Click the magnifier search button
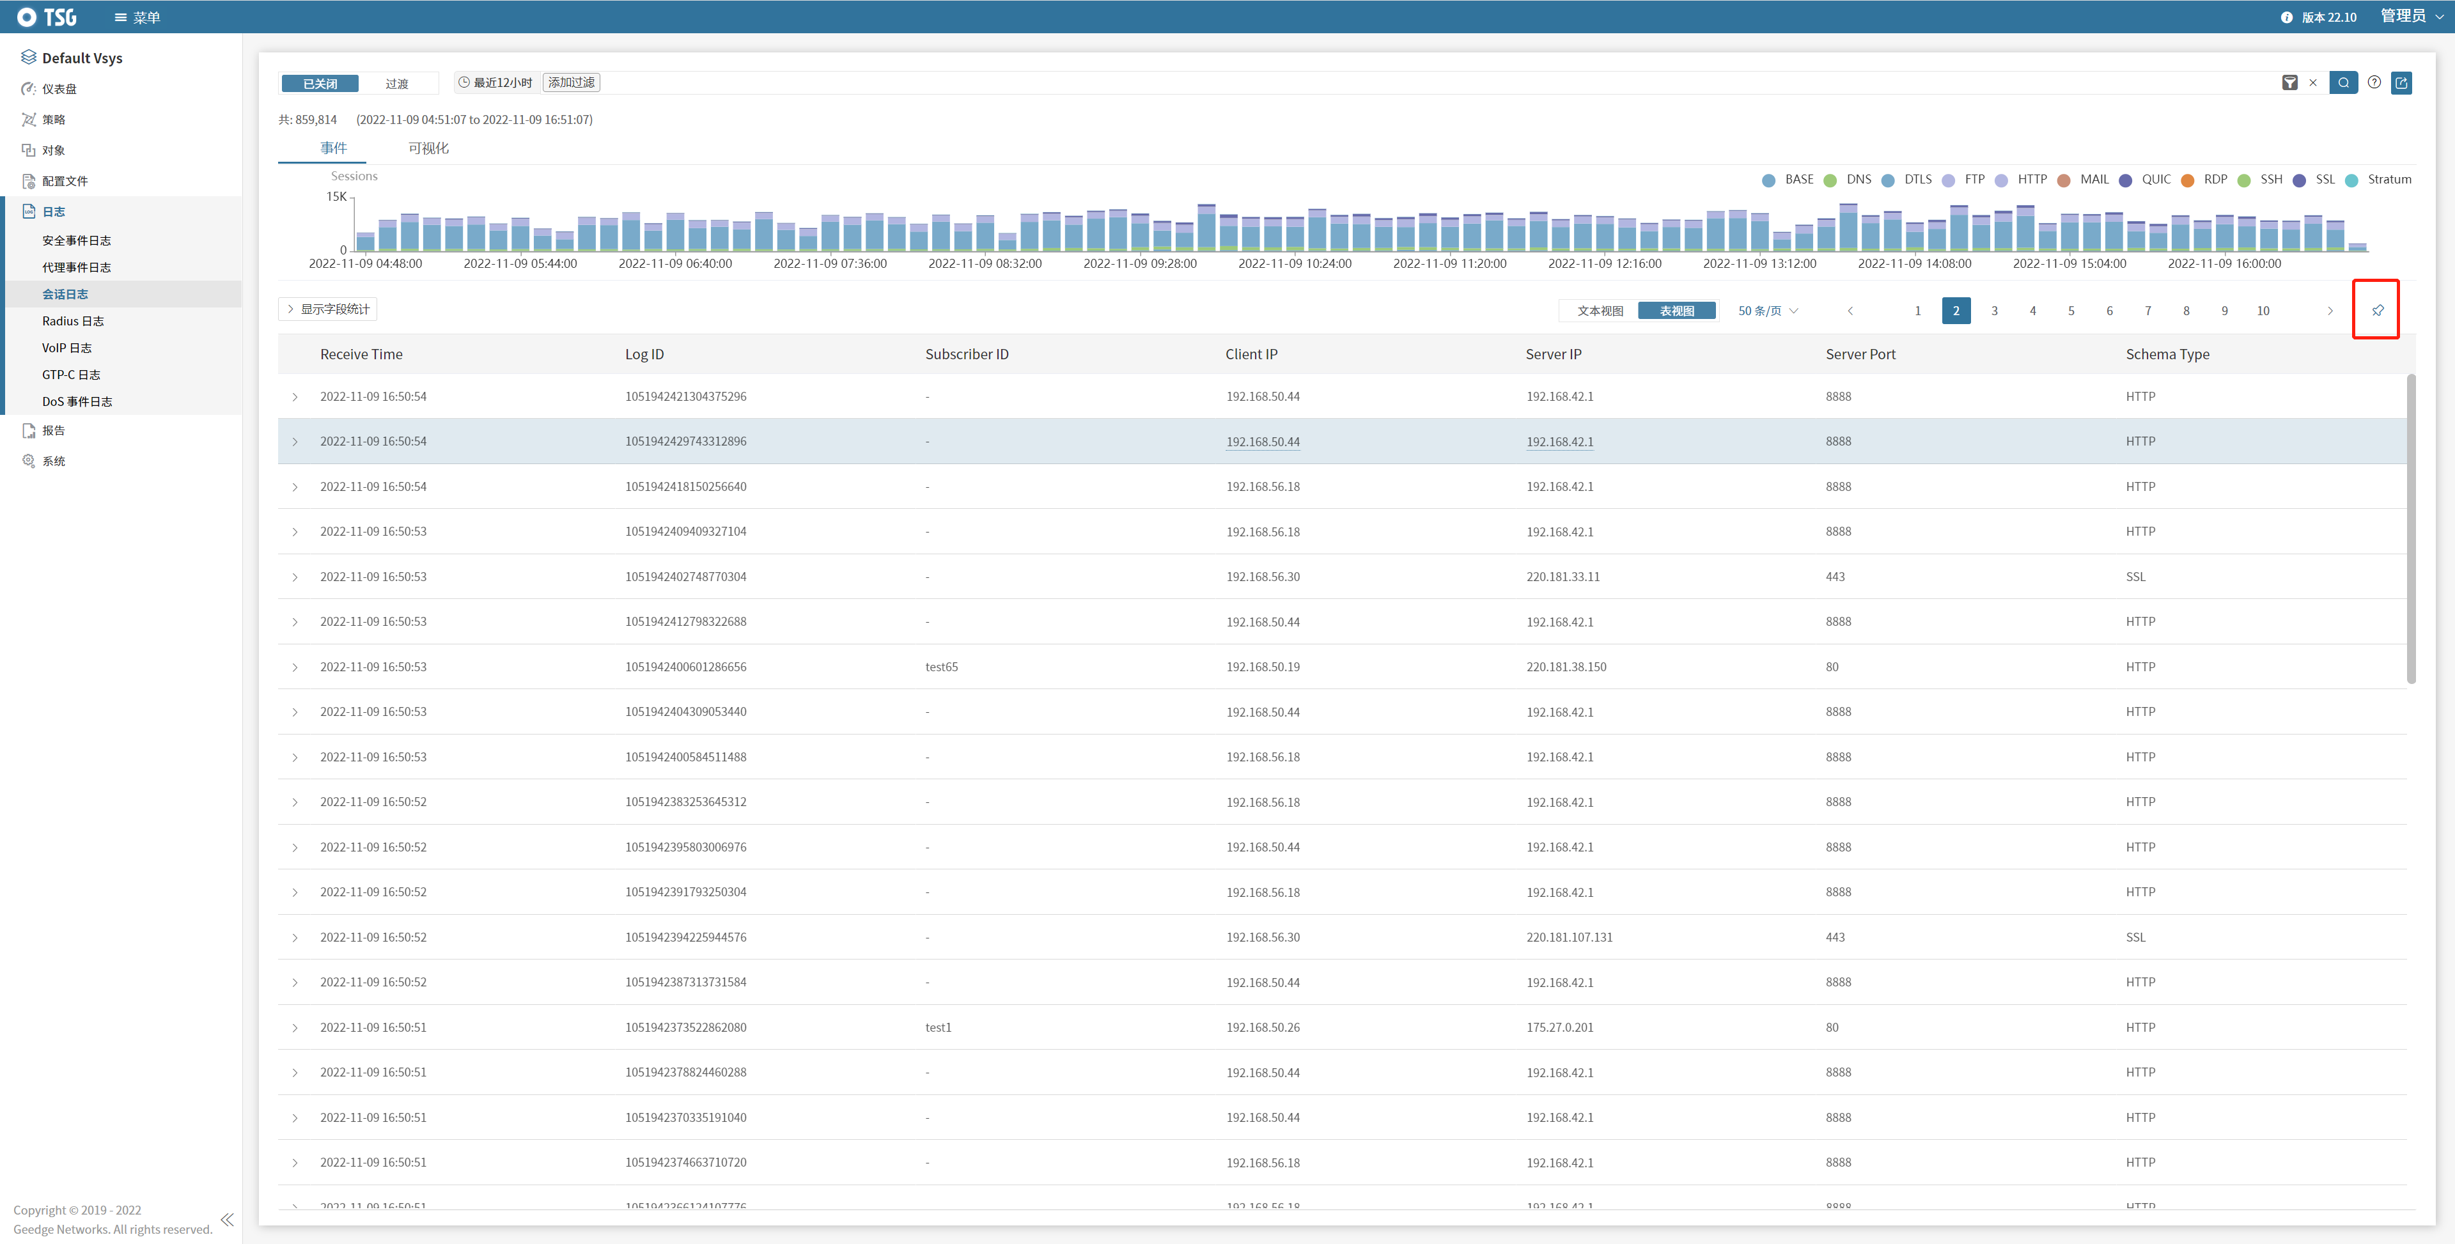 click(2342, 83)
